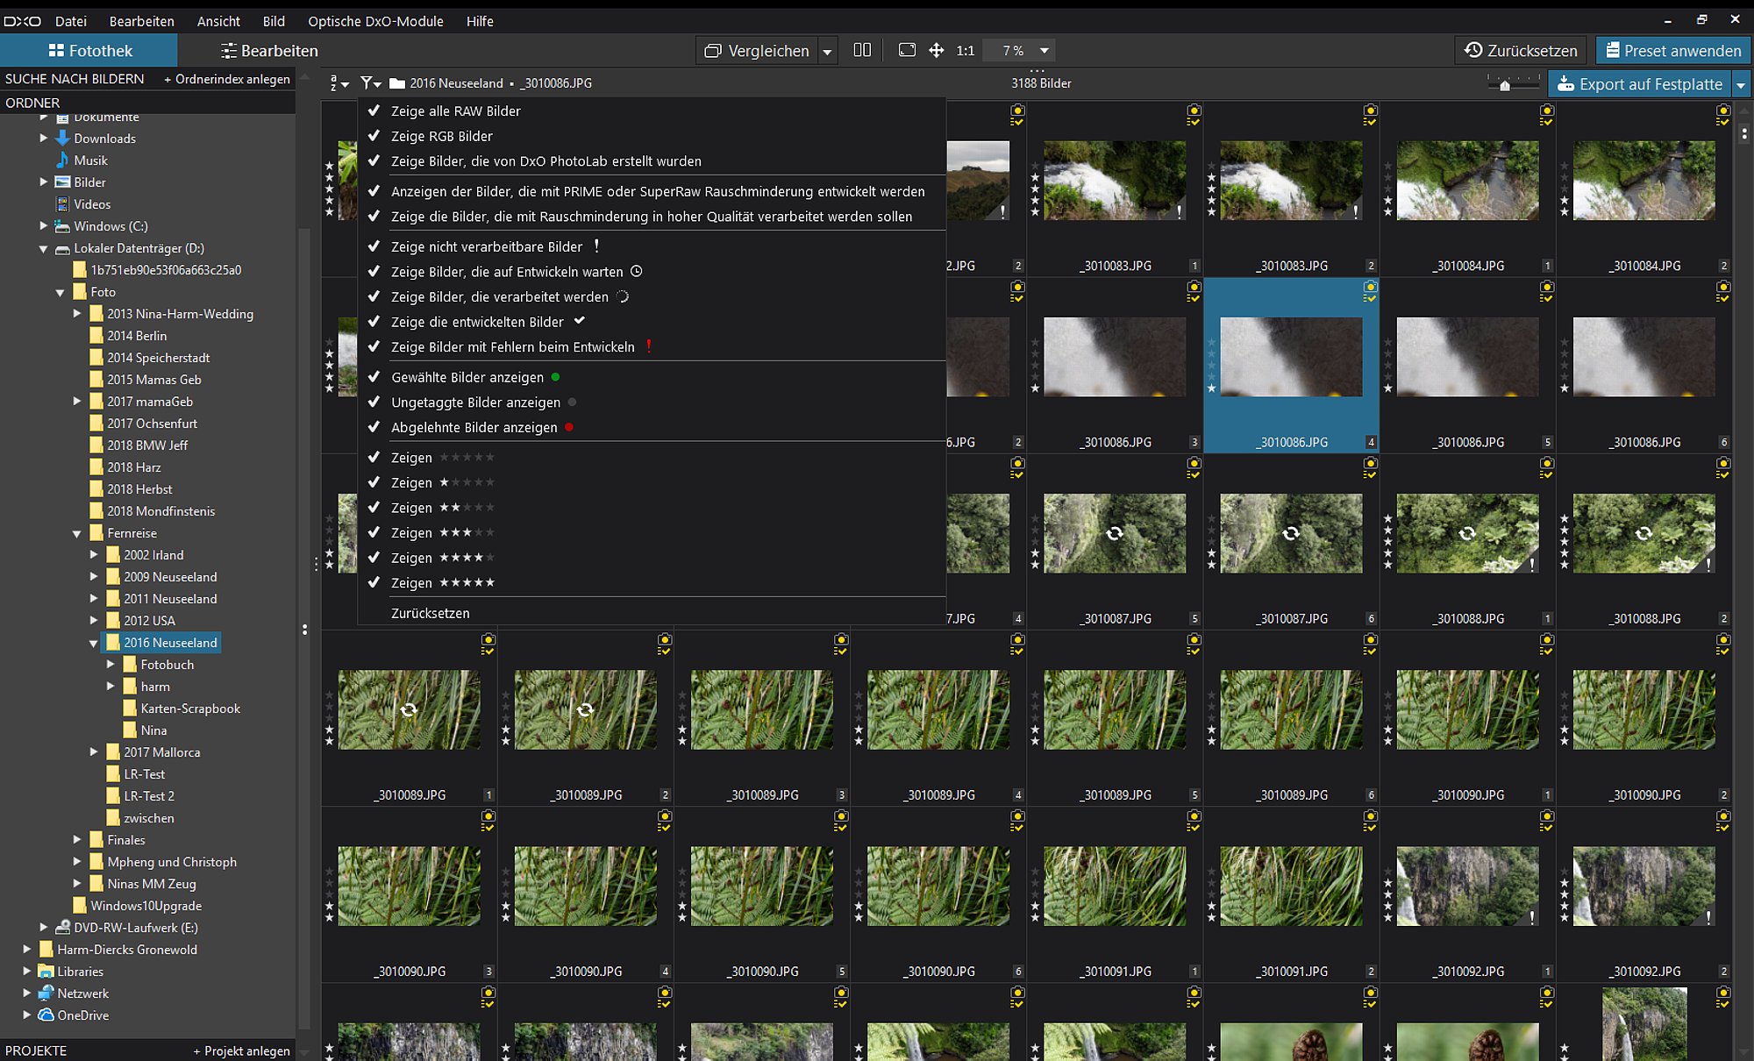Click + Projekt anlegen link
This screenshot has width=1754, height=1061.
[x=241, y=1050]
